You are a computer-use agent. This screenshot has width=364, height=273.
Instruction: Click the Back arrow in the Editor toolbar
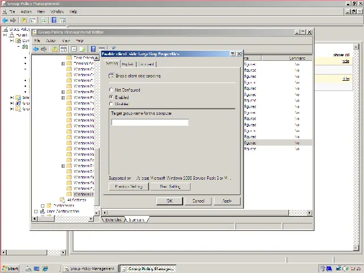[x=36, y=49]
